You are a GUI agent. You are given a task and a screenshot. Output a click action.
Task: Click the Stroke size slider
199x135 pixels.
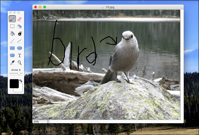click(16, 73)
